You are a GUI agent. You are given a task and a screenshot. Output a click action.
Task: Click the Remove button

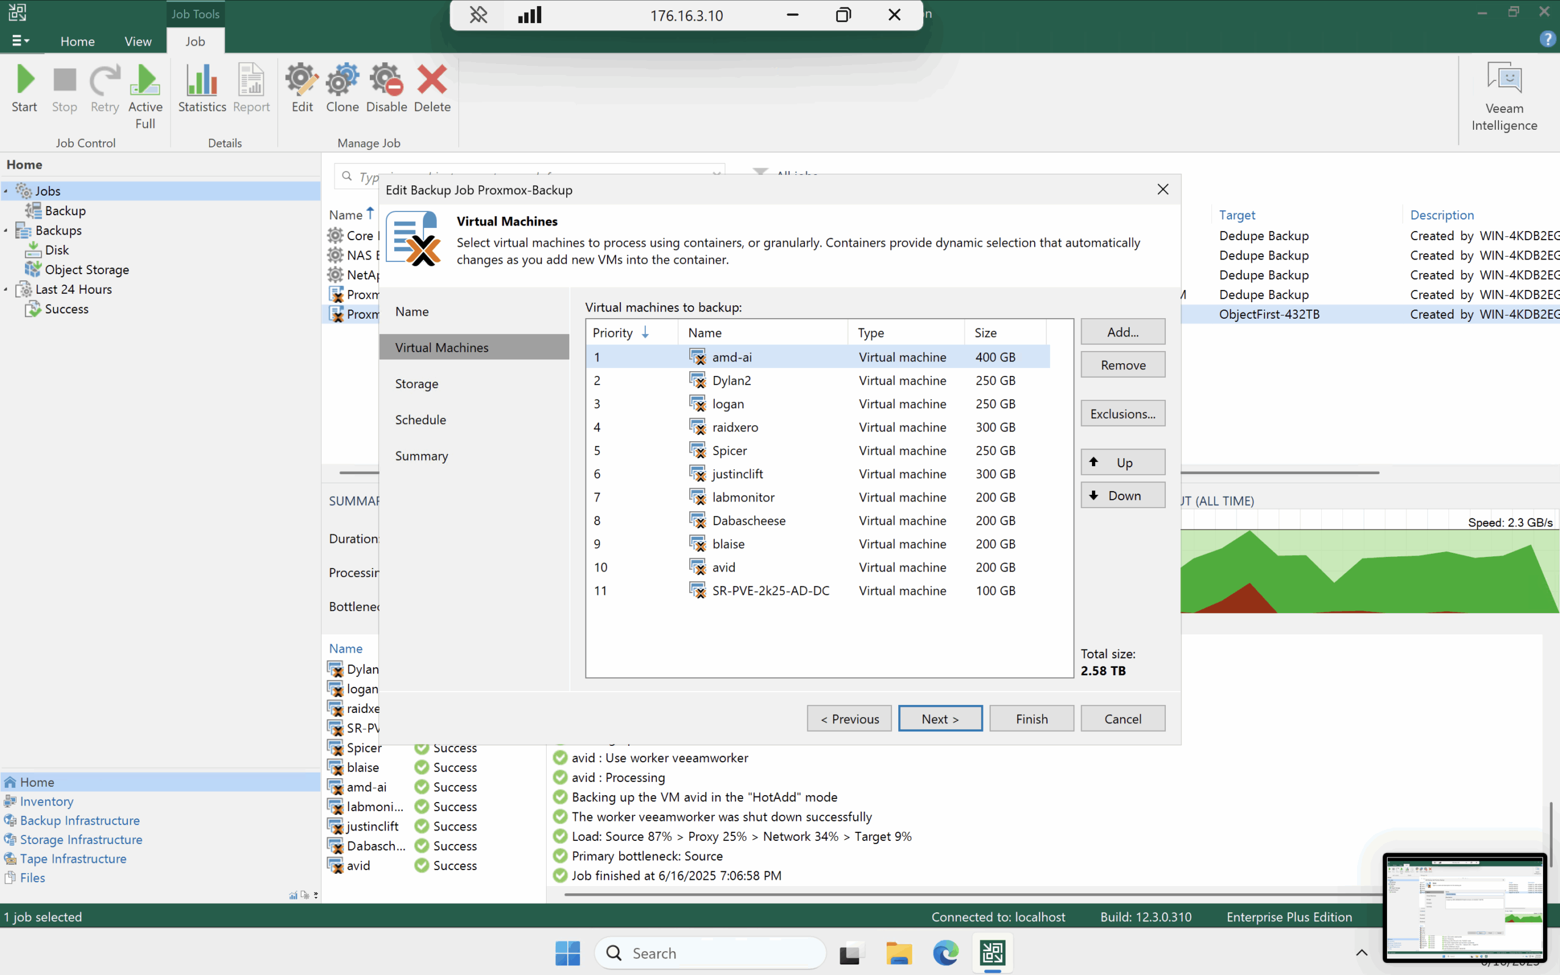(x=1123, y=365)
